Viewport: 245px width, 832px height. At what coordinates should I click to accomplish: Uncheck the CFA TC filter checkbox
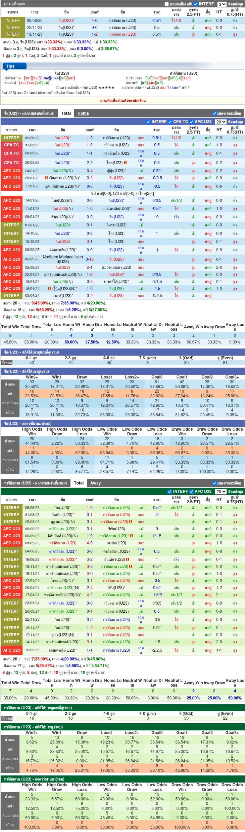pyautogui.click(x=170, y=122)
